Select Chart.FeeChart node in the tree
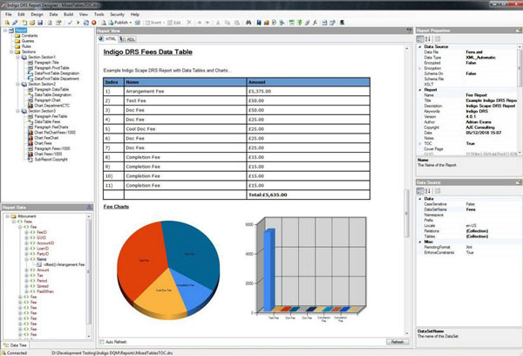 click(x=50, y=137)
